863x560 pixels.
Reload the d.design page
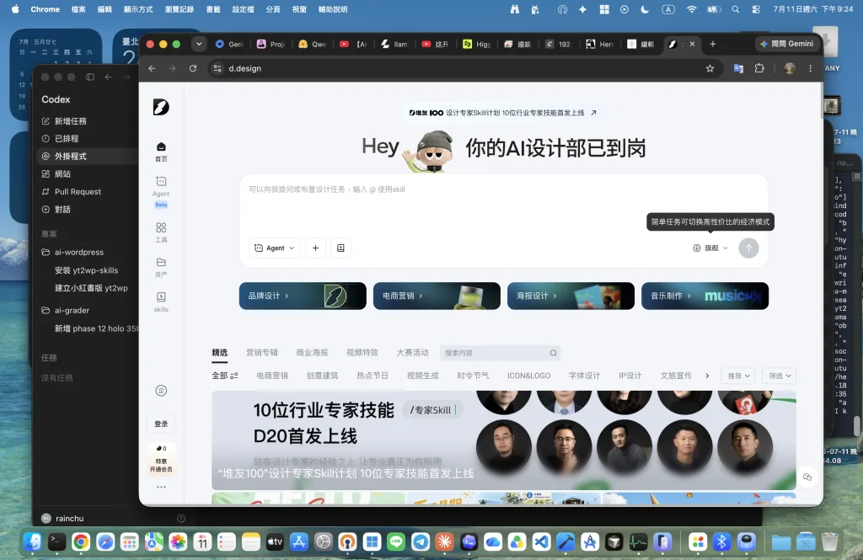[193, 68]
